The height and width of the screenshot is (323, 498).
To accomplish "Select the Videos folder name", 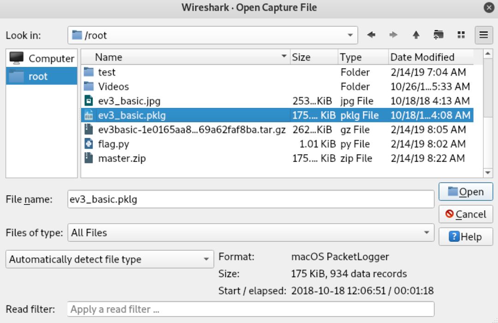I will coord(113,86).
